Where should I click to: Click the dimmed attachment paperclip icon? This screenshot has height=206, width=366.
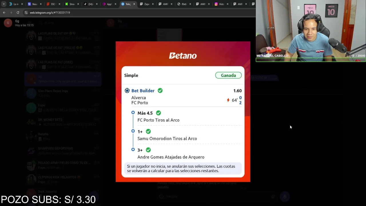point(273,197)
